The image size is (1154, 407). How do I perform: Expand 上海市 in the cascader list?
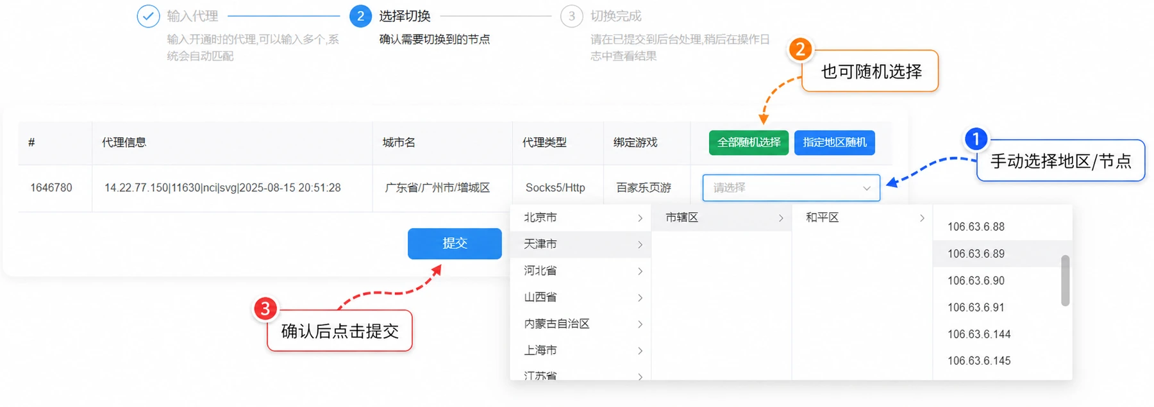580,351
